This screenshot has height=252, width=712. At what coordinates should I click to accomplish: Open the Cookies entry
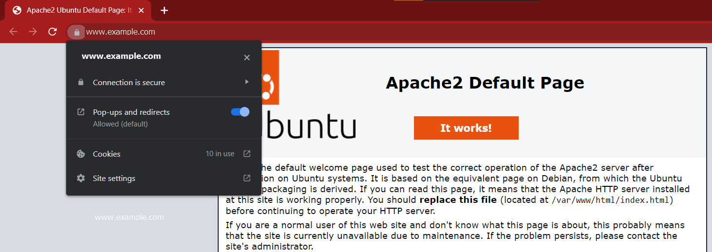tap(107, 154)
